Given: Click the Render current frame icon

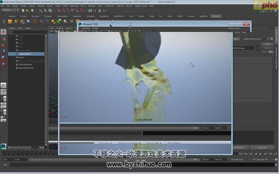Looking at the screenshot, I should click(90, 11).
